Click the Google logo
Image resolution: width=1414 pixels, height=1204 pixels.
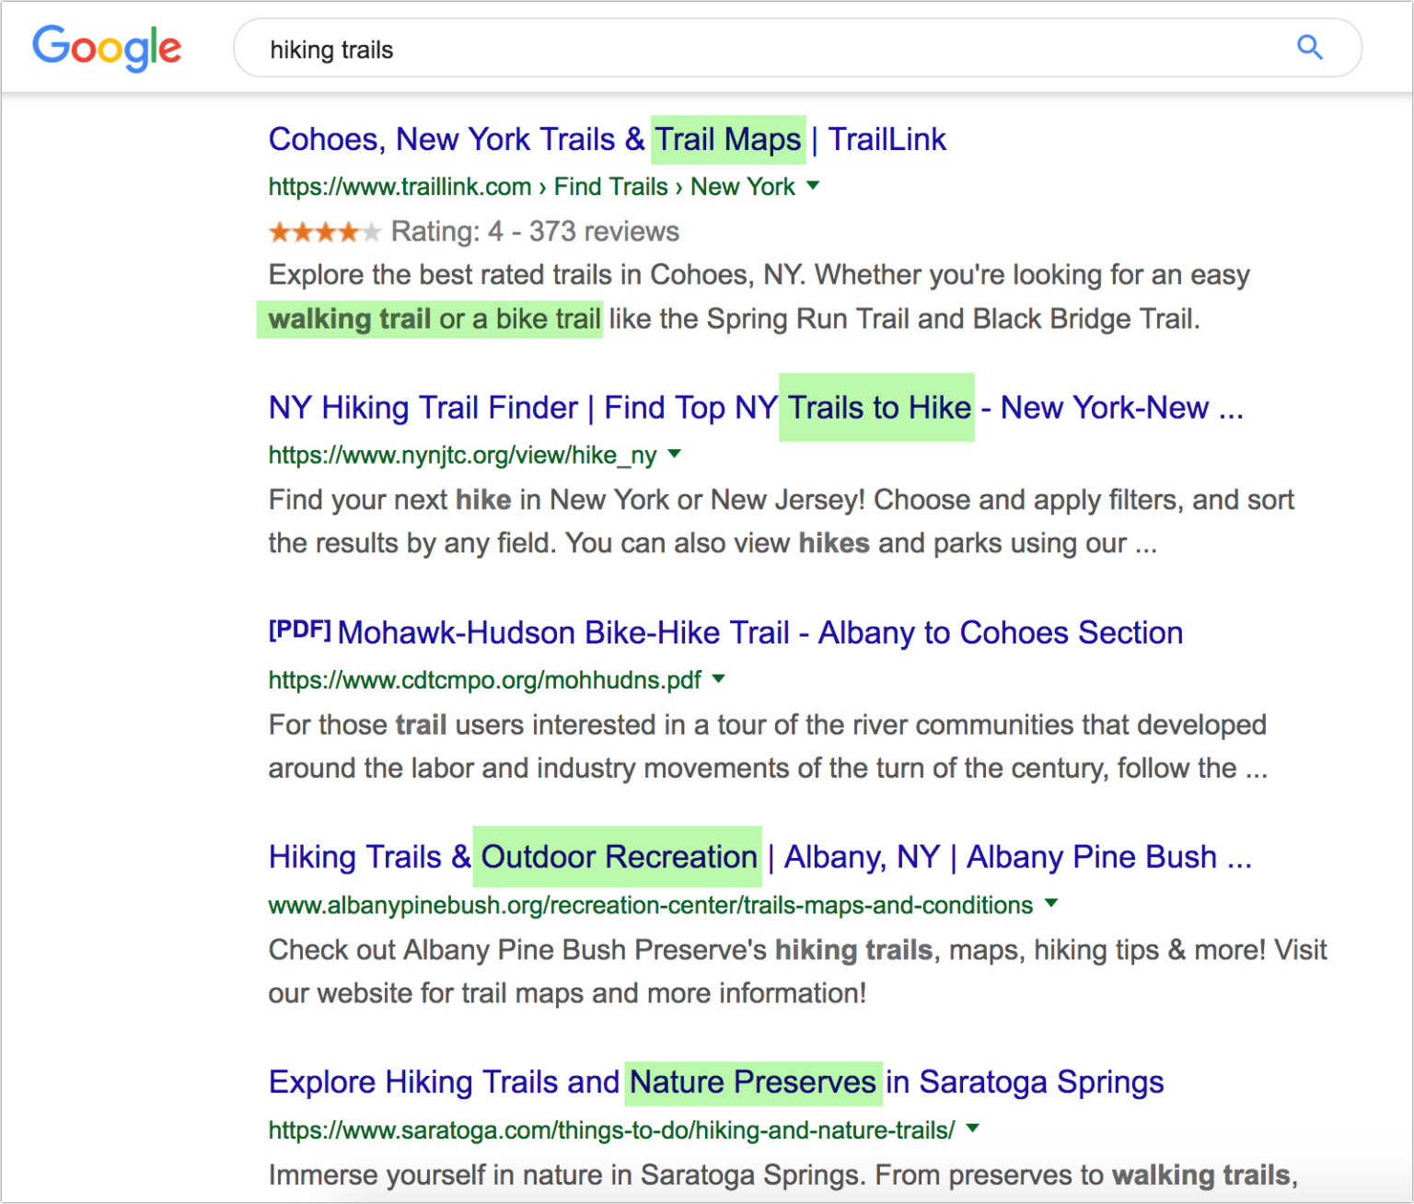106,48
